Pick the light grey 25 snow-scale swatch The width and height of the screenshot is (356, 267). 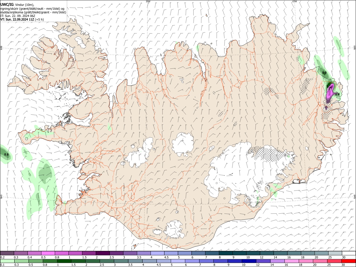coord(335,253)
